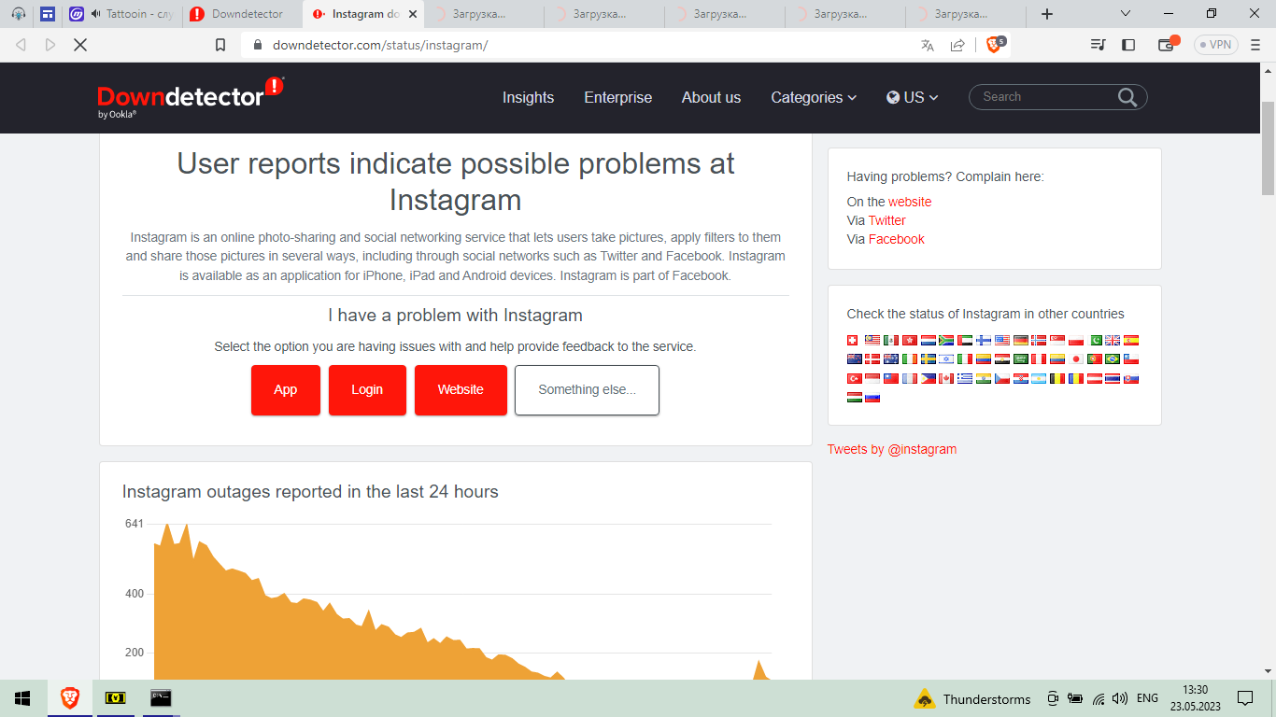
Task: Select the India flag
Action: (x=983, y=379)
